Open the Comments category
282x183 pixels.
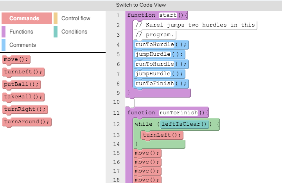point(22,45)
